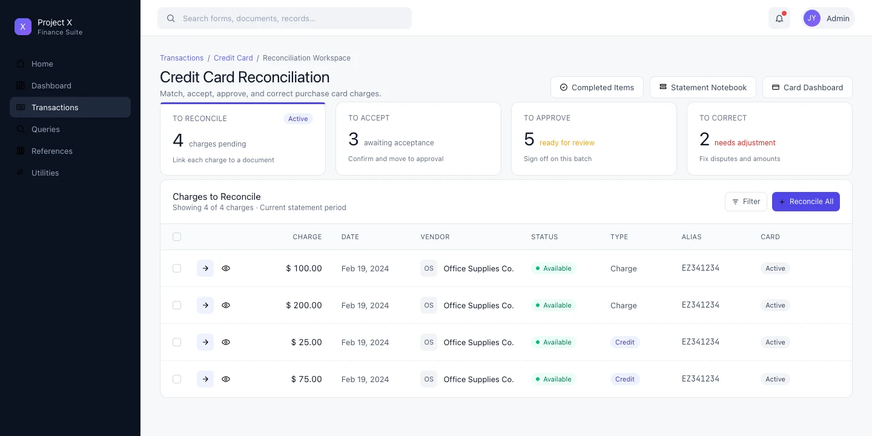The image size is (872, 436).
Task: Switch to the To Approve card
Action: [594, 139]
